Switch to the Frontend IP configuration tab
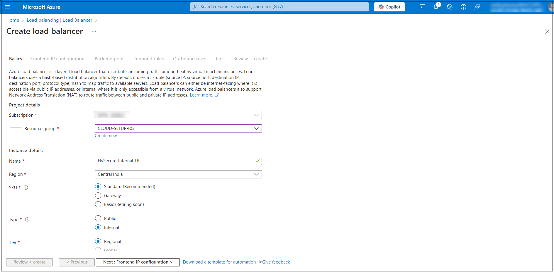Viewport: 554px width, 272px height. tap(57, 59)
